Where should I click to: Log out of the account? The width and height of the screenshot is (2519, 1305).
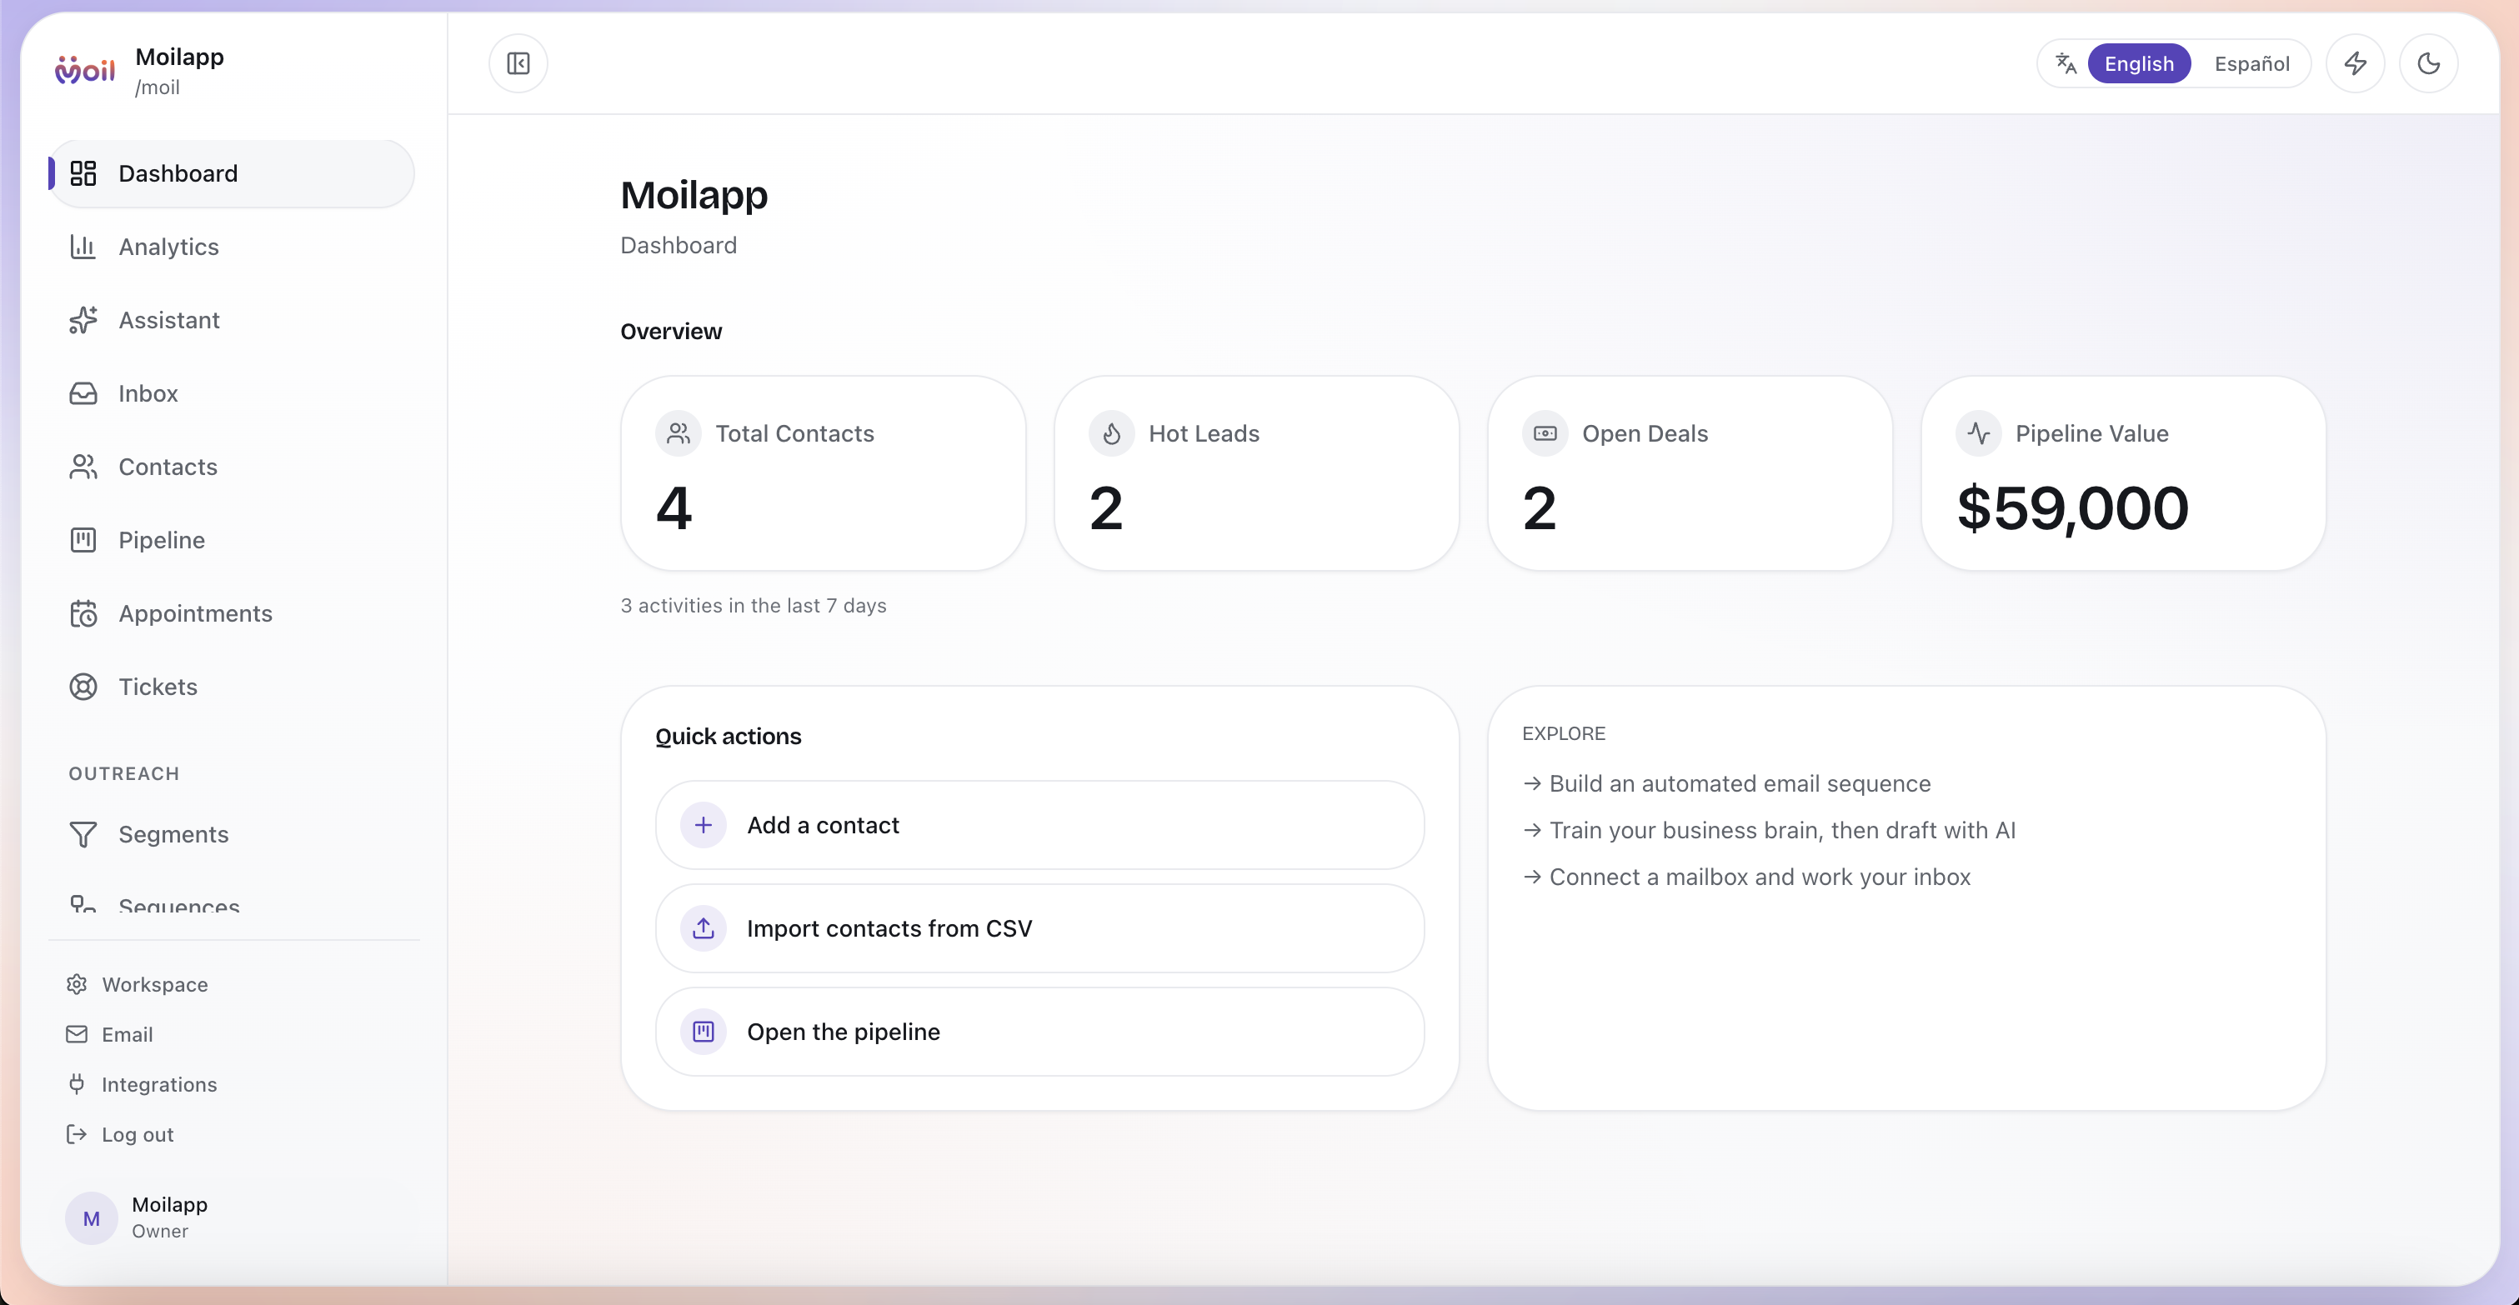point(137,1134)
